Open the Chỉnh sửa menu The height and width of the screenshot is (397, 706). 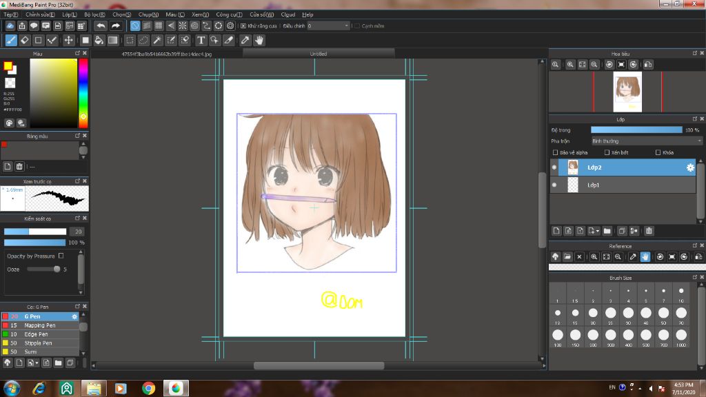(40, 14)
